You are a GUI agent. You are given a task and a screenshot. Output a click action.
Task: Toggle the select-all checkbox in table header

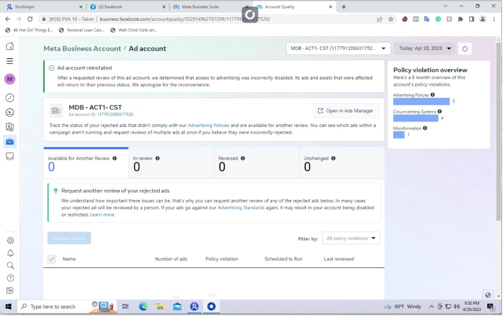[x=51, y=259]
